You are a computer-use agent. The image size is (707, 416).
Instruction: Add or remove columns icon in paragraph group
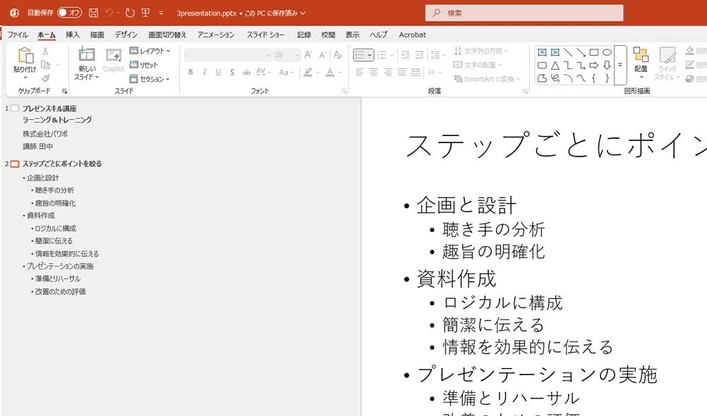tap(434, 72)
